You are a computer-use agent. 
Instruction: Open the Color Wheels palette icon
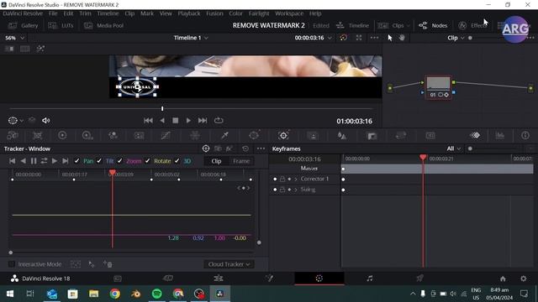62,136
